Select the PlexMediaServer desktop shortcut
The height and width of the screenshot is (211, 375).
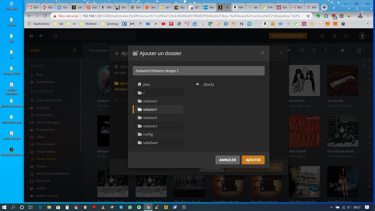click(12, 152)
